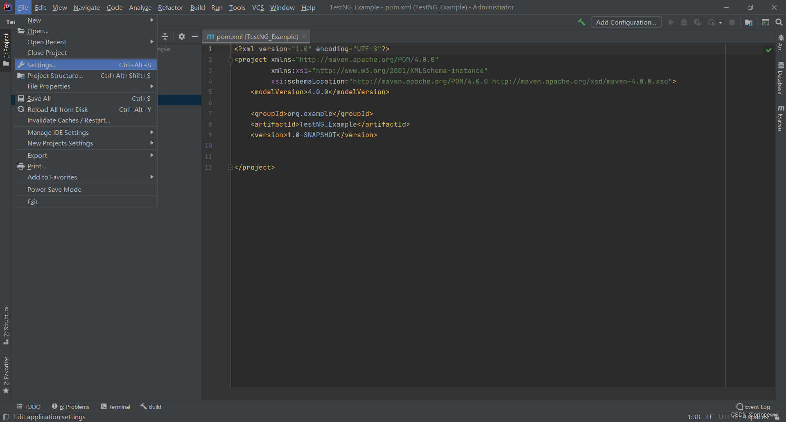Choose Project Structure... in File menu

[x=86, y=75]
